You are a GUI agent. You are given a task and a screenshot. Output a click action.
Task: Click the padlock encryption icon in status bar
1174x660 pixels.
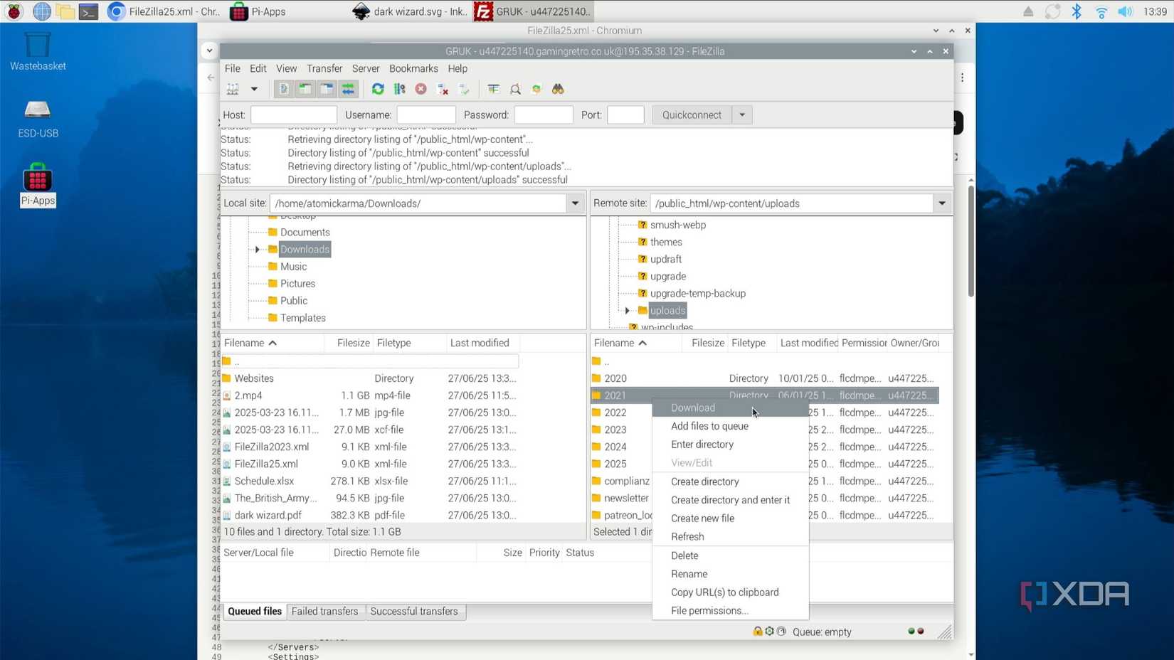click(x=758, y=631)
